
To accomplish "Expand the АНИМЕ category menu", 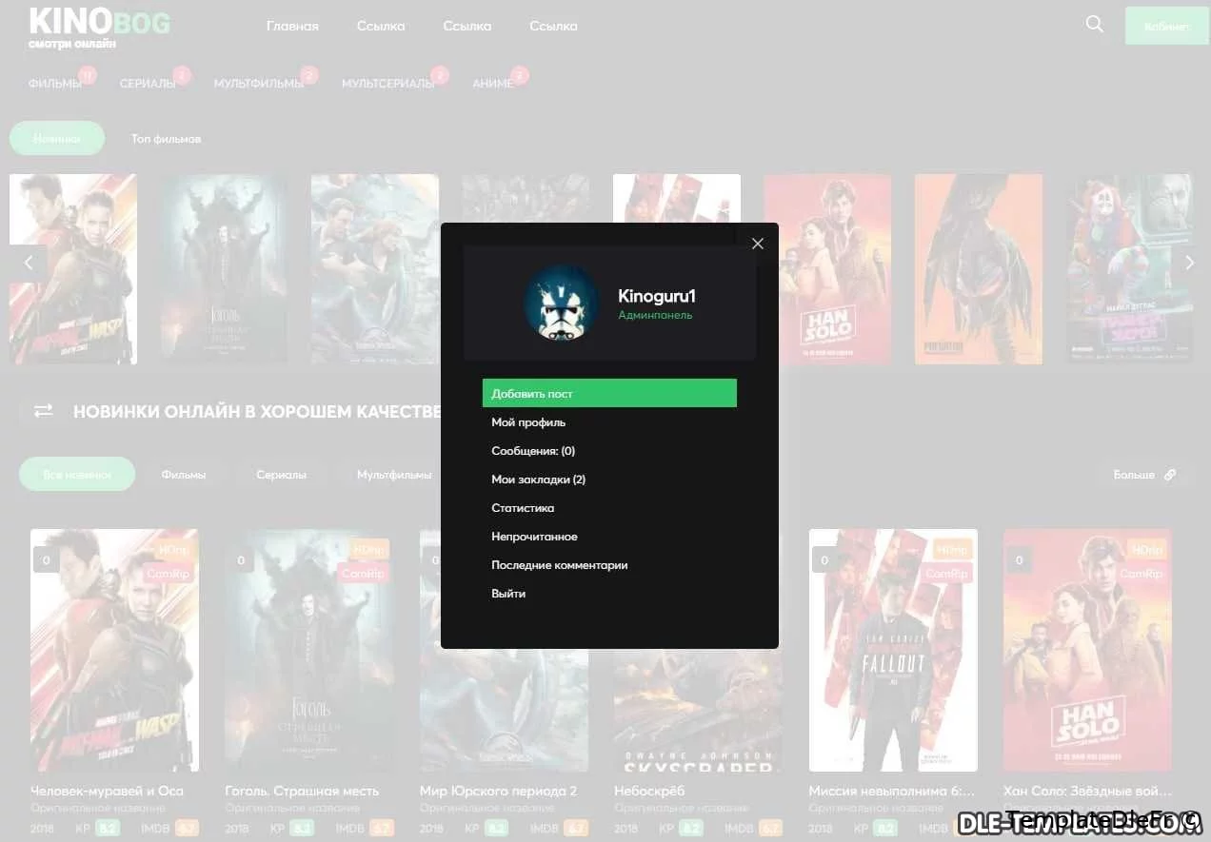I will coord(492,84).
